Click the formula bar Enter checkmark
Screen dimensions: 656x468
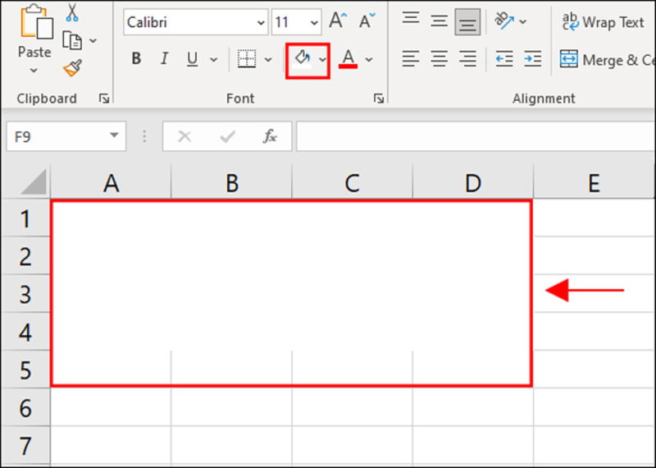coord(228,136)
